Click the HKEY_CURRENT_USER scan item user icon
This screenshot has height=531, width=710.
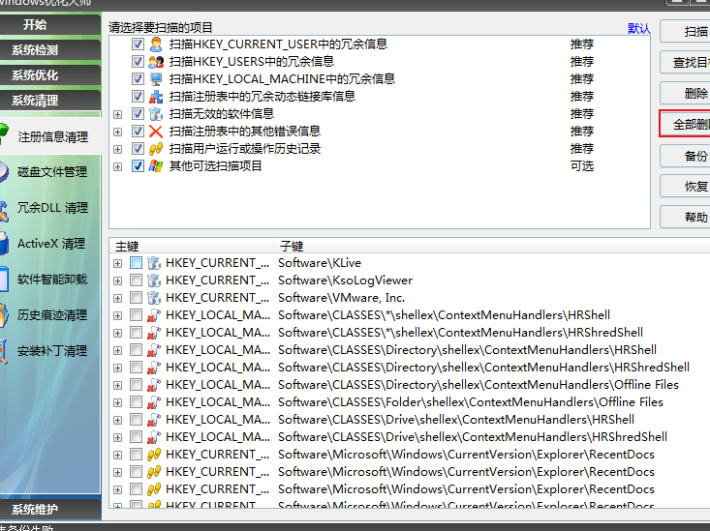[156, 44]
